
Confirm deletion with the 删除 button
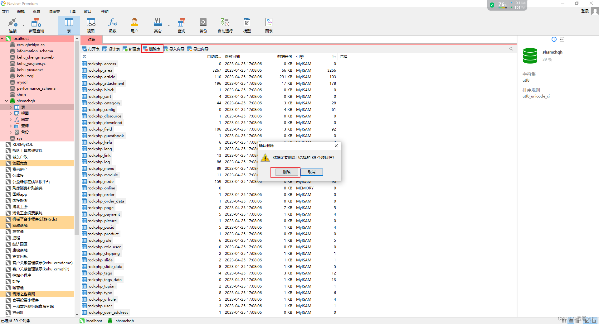click(286, 172)
